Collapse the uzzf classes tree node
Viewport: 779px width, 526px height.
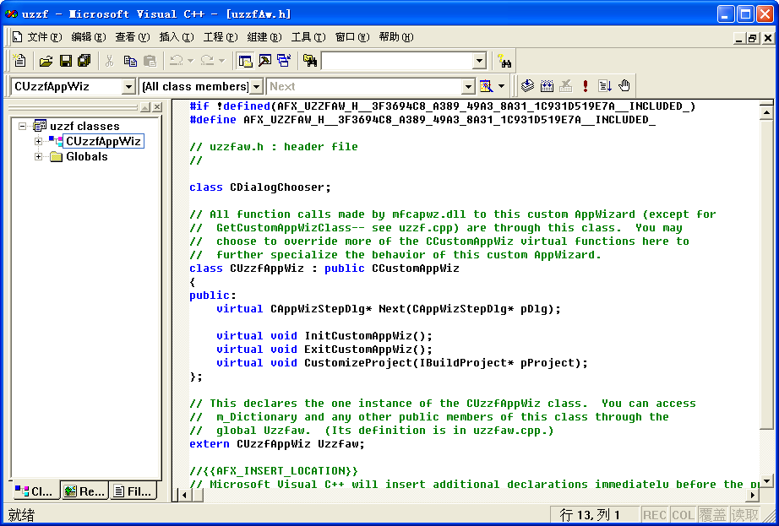click(22, 126)
